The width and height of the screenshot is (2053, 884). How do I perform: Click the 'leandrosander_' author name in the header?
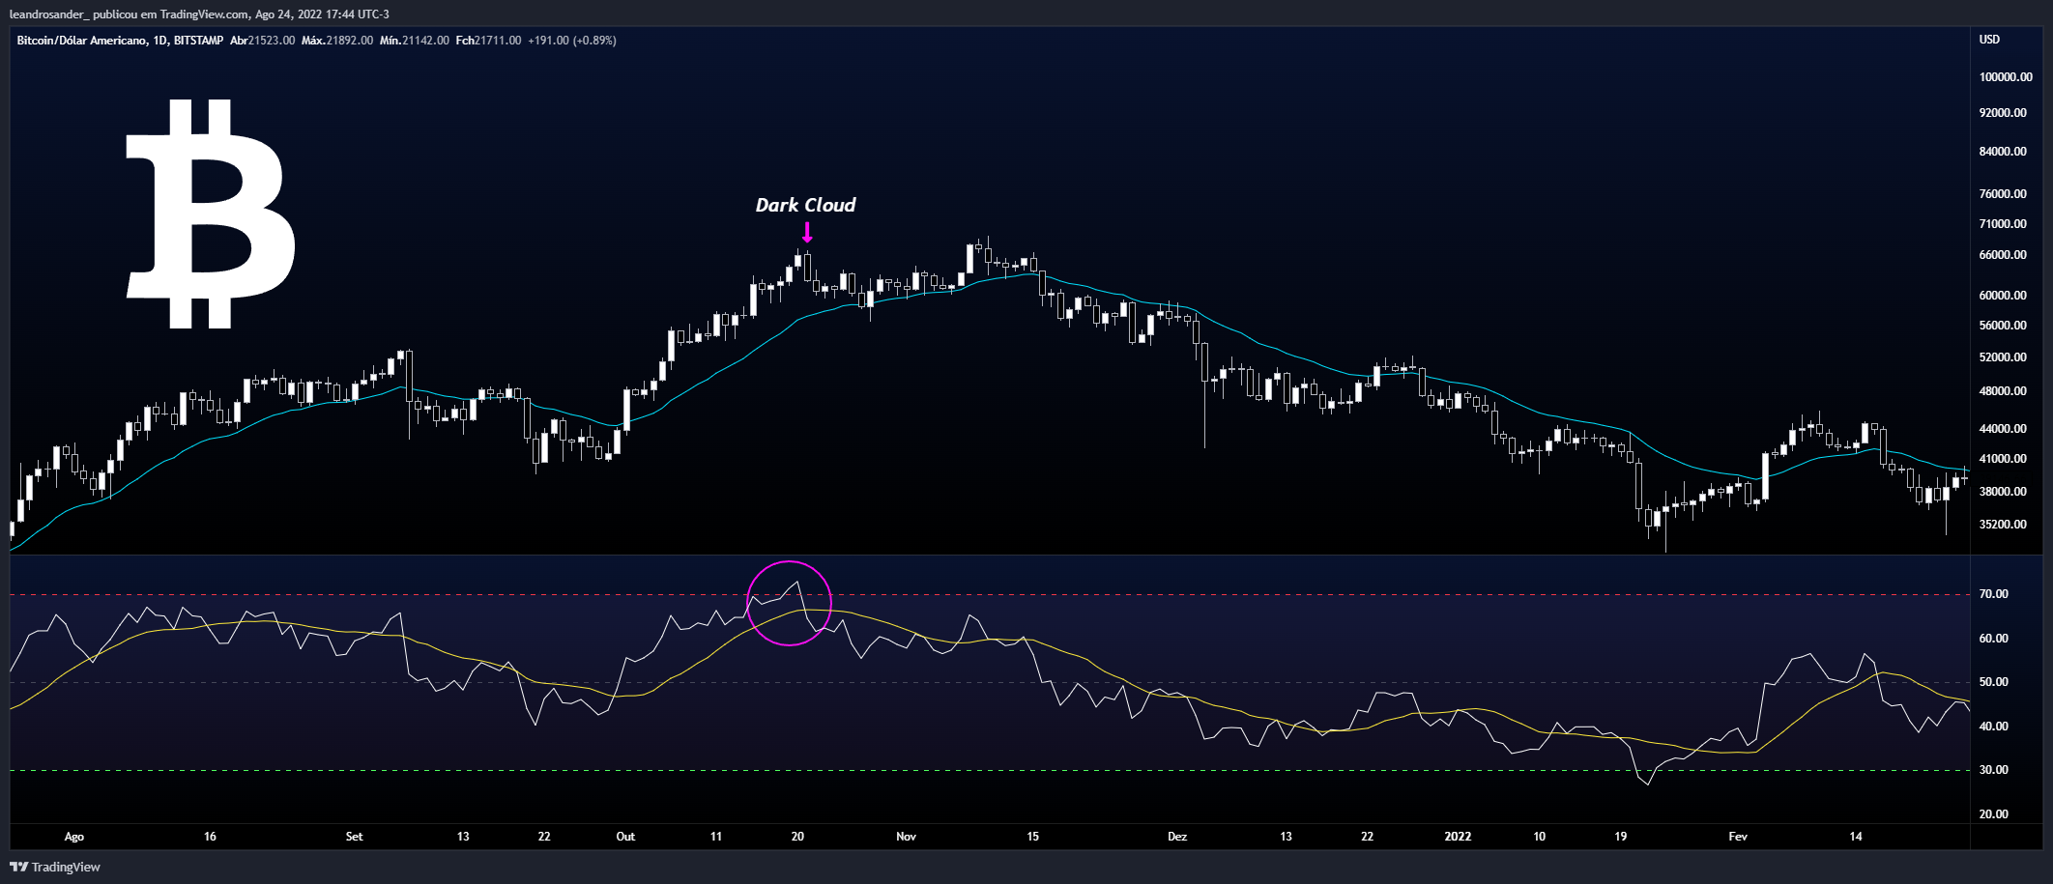[49, 14]
